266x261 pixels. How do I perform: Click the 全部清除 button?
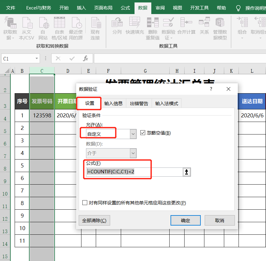(x=94, y=220)
